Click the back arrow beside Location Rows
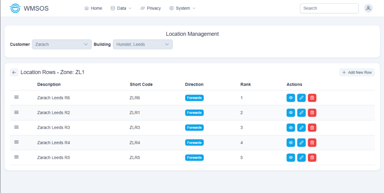The height and width of the screenshot is (193, 384). (x=14, y=73)
